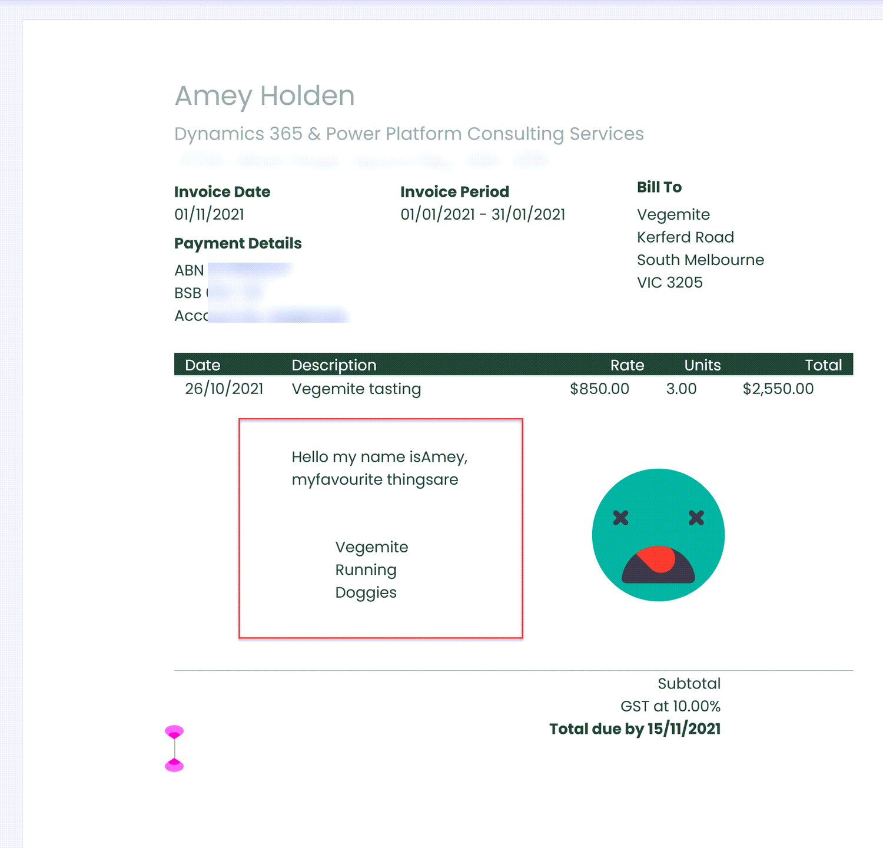
Task: Click the 'Subtotal' label
Action: click(x=689, y=683)
